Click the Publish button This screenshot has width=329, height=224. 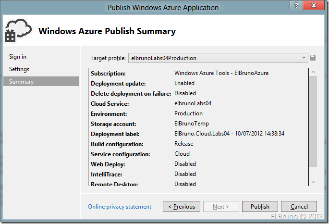tap(260, 207)
